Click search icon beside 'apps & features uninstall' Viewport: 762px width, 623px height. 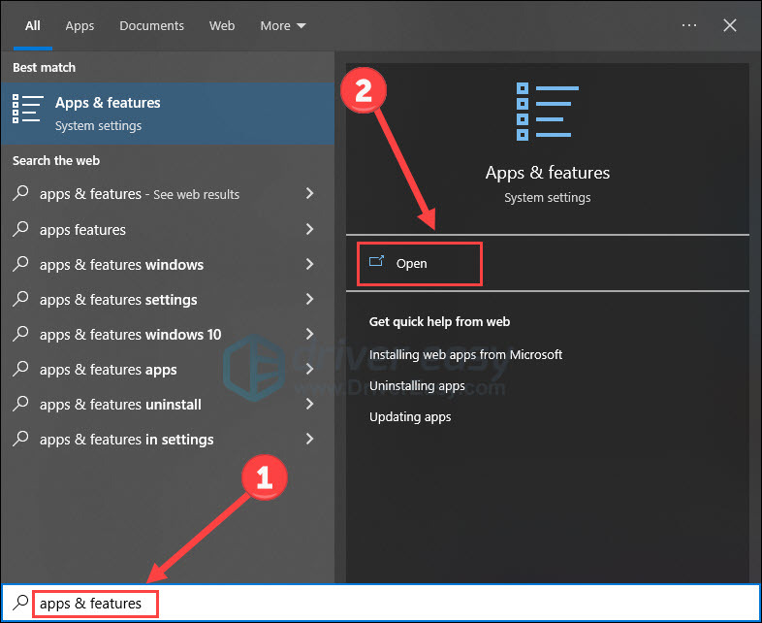point(20,404)
